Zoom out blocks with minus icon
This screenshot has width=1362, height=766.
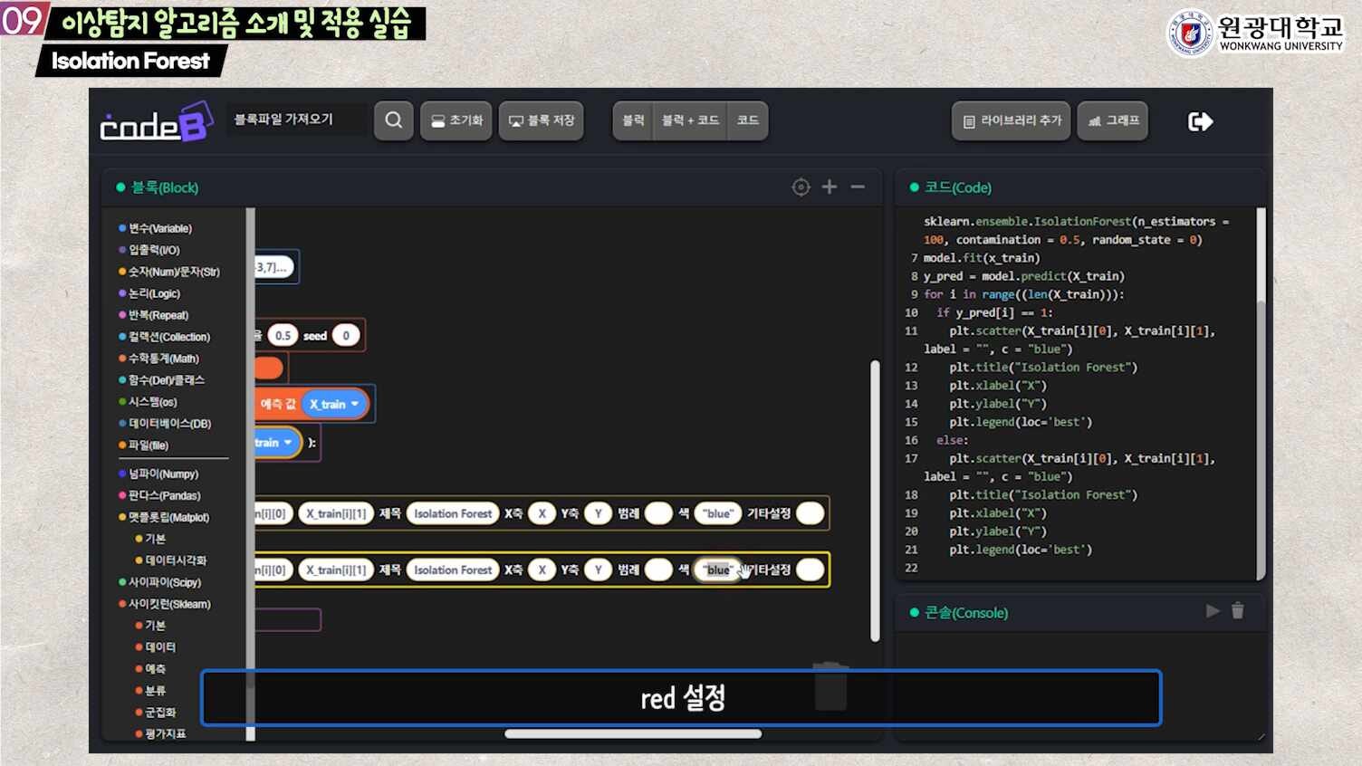[858, 187]
